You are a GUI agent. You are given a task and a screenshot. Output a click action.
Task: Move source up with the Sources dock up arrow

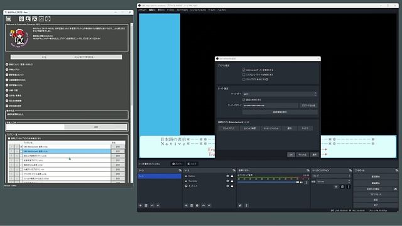204,205
